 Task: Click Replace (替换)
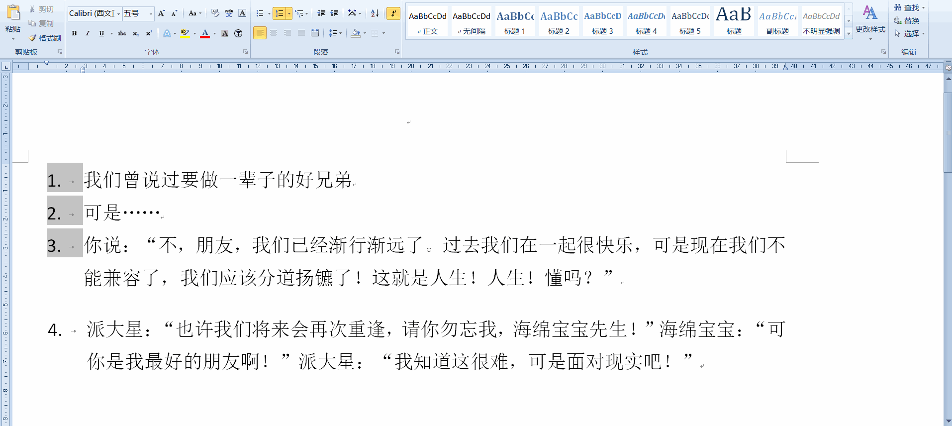(x=907, y=20)
